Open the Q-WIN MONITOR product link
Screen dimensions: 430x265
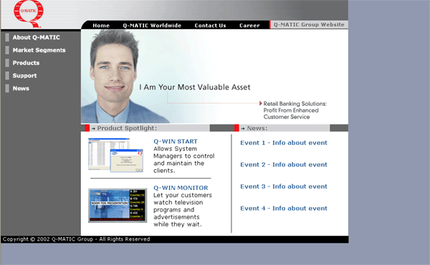coord(181,188)
